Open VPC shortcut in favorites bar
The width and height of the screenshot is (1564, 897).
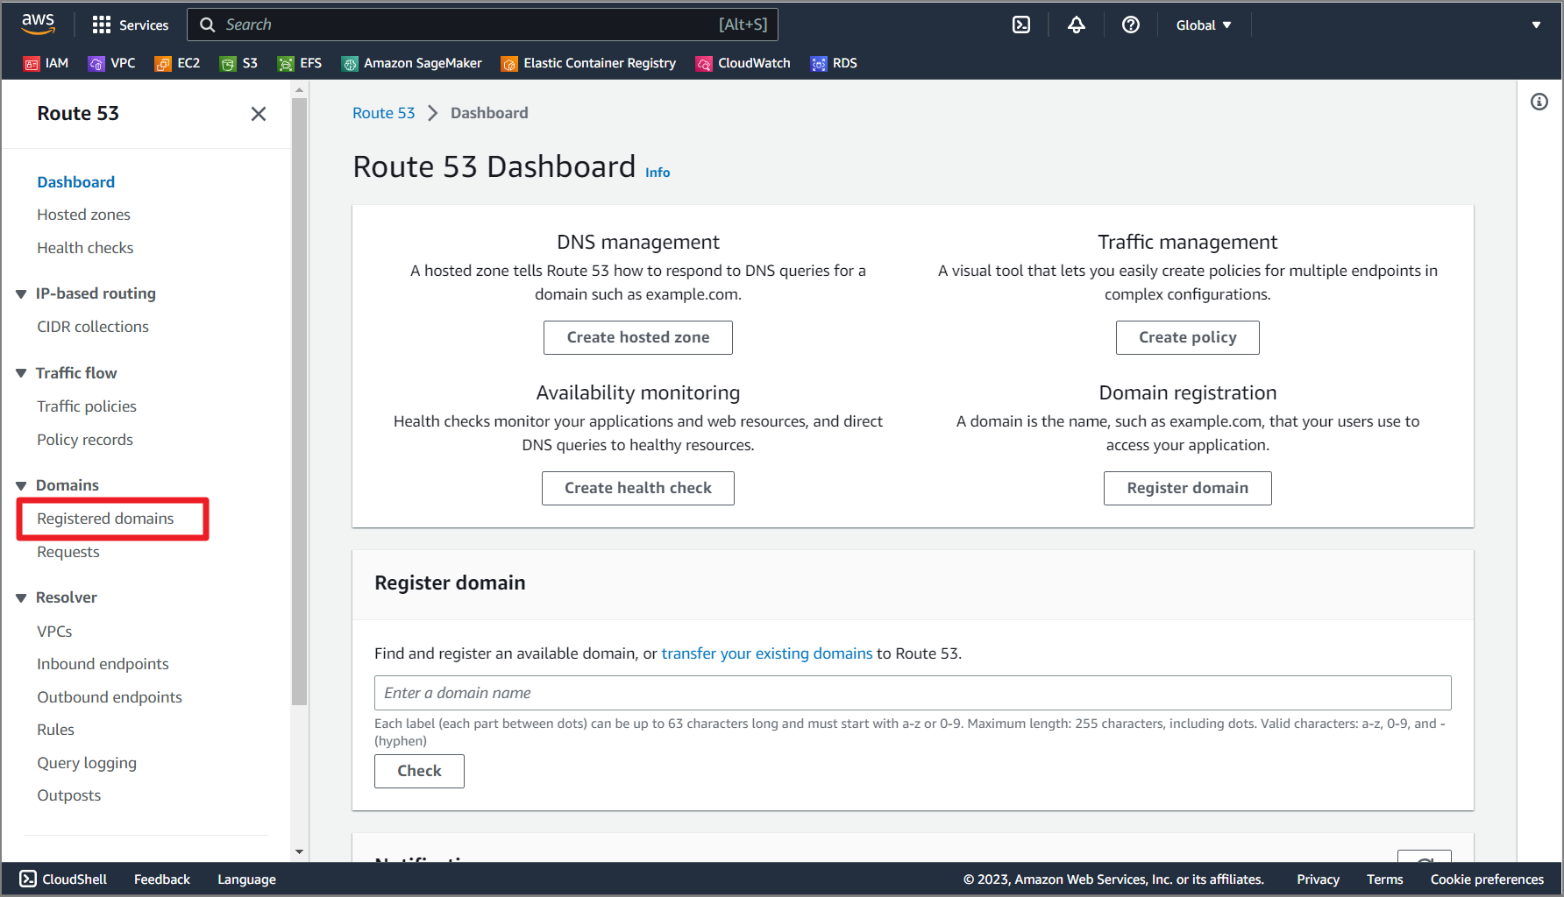112,63
